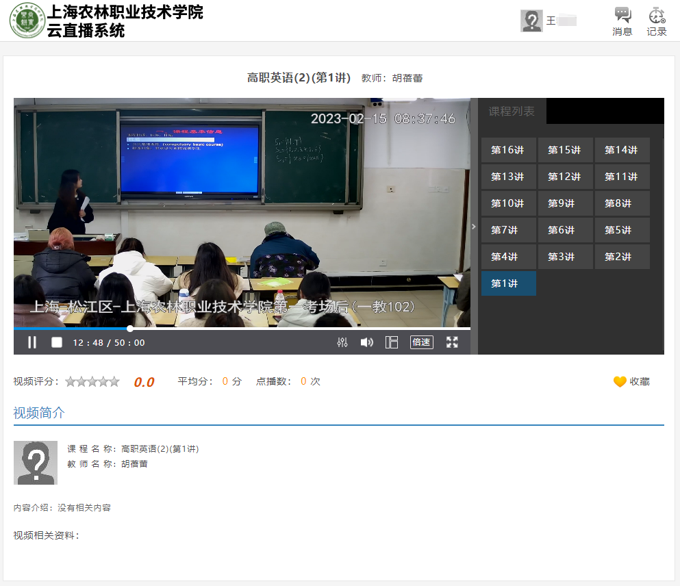The height and width of the screenshot is (586, 680).
Task: Switch to the 课程列表 tab
Action: pyautogui.click(x=512, y=111)
